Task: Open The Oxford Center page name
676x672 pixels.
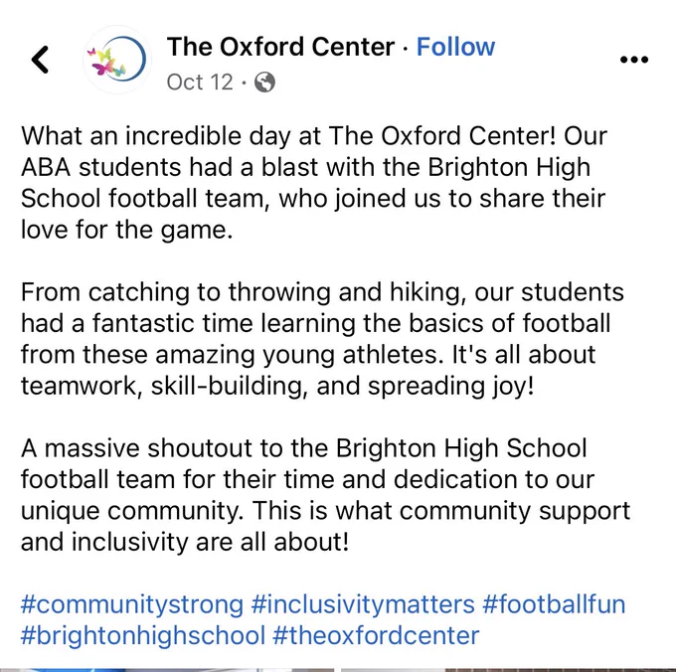Action: click(280, 47)
